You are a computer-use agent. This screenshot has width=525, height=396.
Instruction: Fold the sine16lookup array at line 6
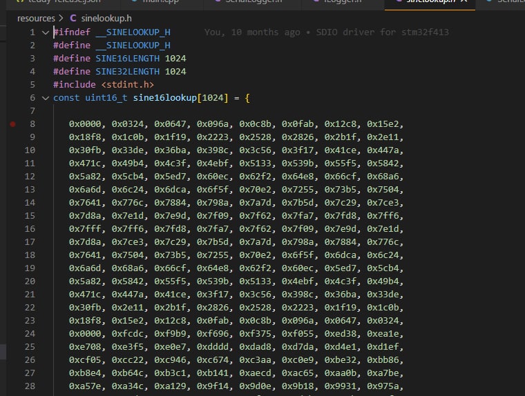[x=45, y=98]
